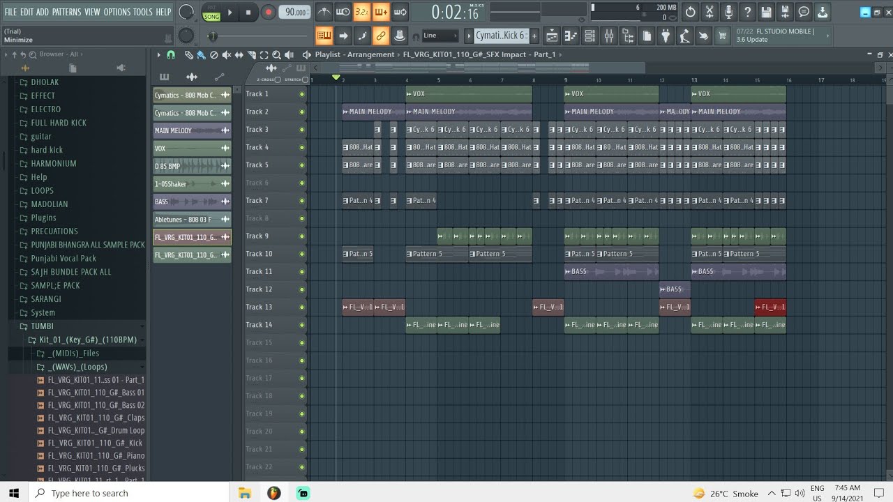Toggle the playlist magnet snap icon

pyautogui.click(x=171, y=54)
